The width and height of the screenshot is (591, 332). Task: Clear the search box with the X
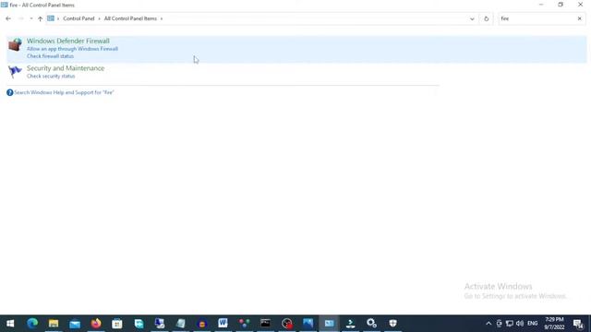580,18
